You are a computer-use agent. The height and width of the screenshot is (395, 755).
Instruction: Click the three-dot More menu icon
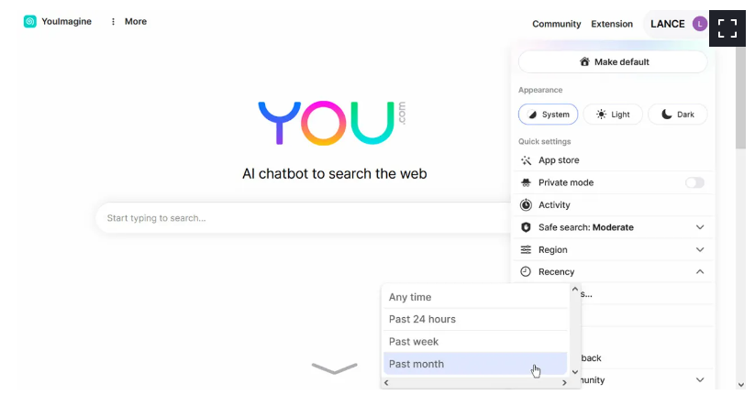113,22
